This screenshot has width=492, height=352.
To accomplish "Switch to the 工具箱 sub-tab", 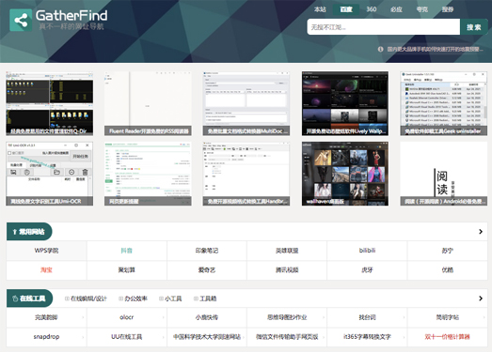I will 205,298.
